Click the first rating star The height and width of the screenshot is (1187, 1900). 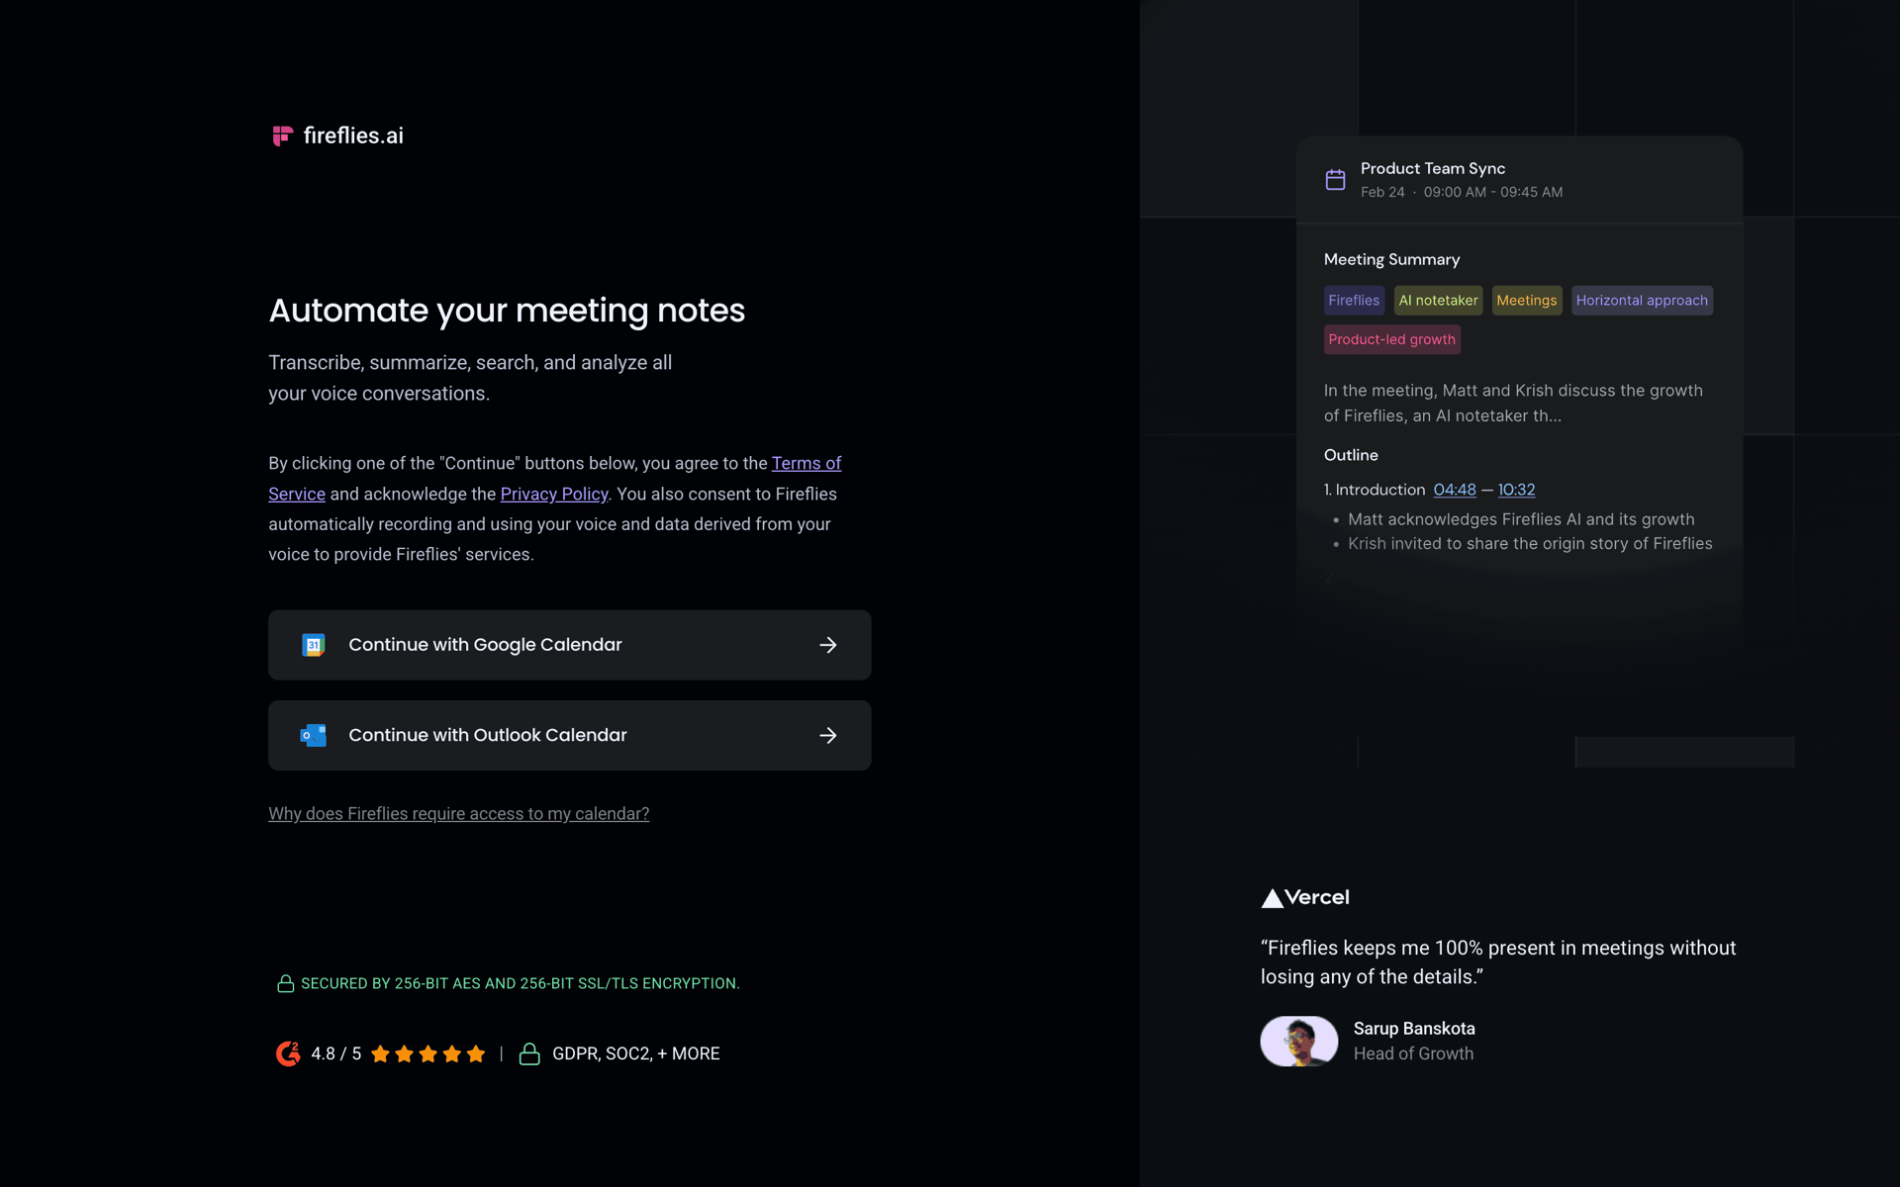point(380,1053)
